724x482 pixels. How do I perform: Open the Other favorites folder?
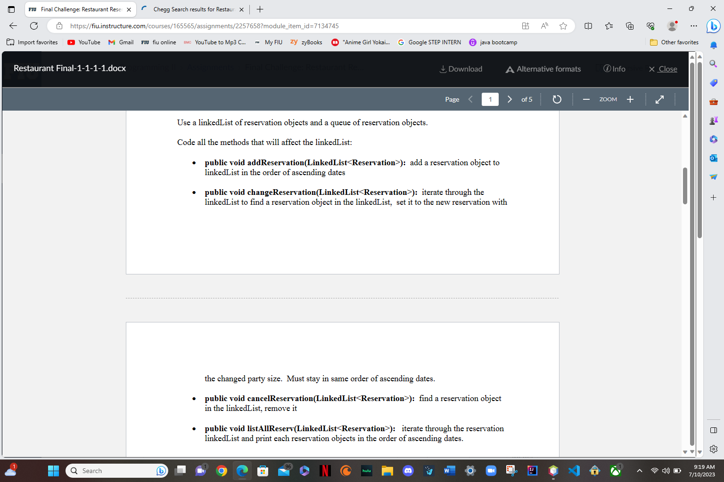click(x=674, y=42)
